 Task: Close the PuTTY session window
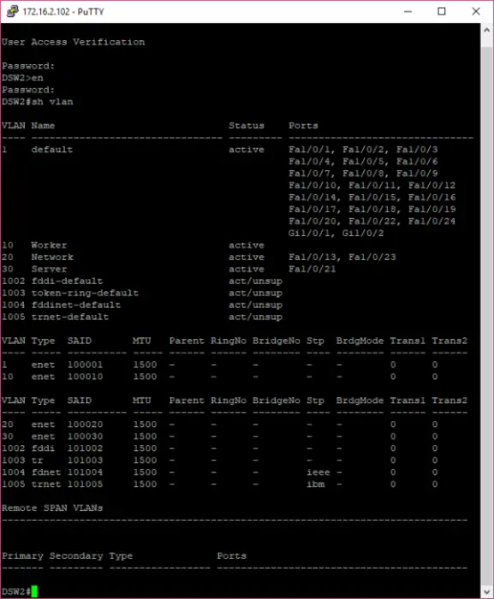click(x=476, y=11)
